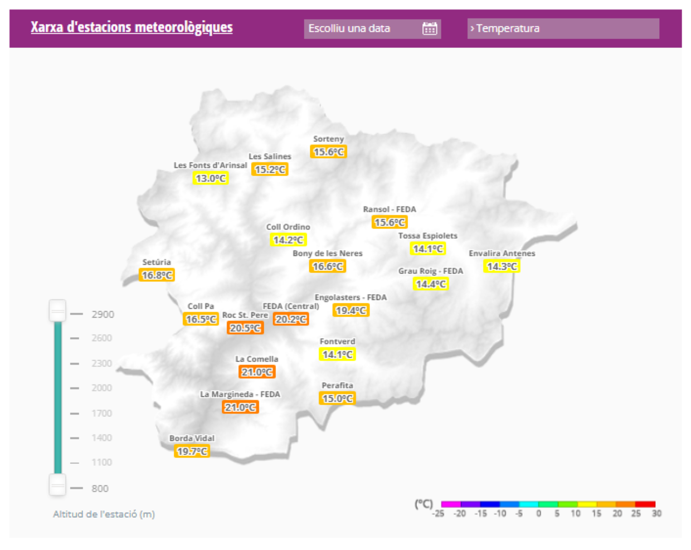Click the Borda Vidal temperature marker
Screen dimensions: 691x550
tap(192, 451)
